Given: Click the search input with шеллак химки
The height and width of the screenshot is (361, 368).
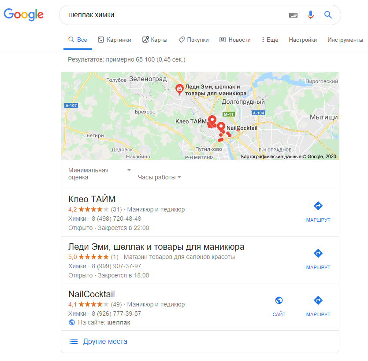Looking at the screenshot, I should tap(174, 15).
